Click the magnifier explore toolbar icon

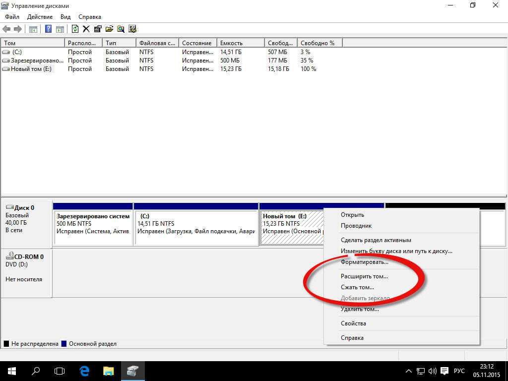click(121, 29)
